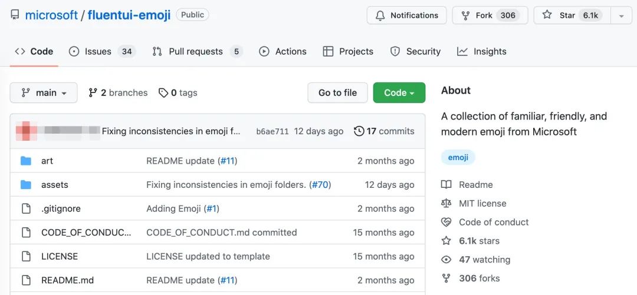Click the Notifications bell button

(406, 15)
